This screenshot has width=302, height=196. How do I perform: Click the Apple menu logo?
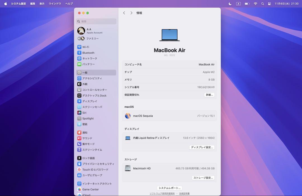point(6,4)
